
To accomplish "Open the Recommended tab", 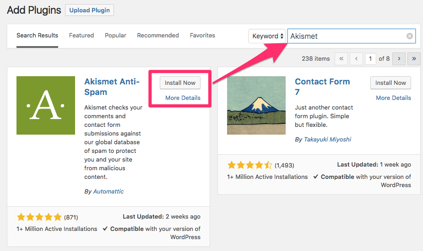I will (x=158, y=36).
